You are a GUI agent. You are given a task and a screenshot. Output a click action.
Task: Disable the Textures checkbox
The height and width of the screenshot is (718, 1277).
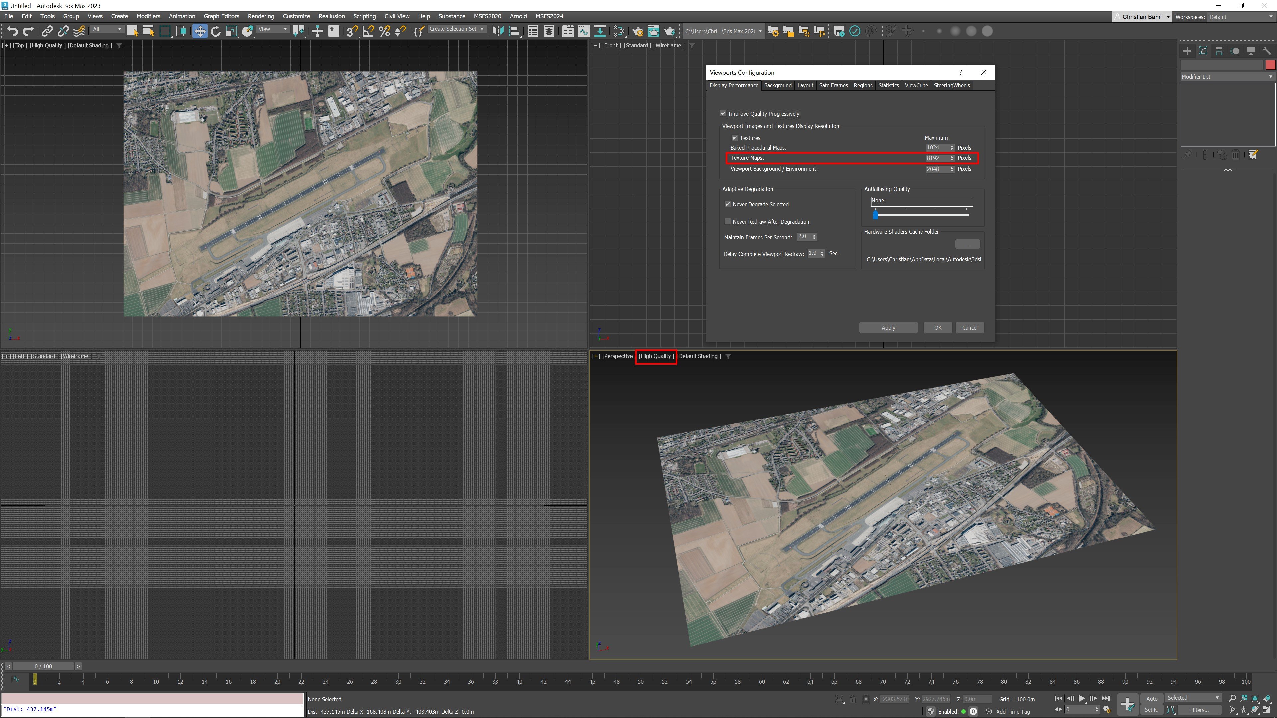coord(735,138)
